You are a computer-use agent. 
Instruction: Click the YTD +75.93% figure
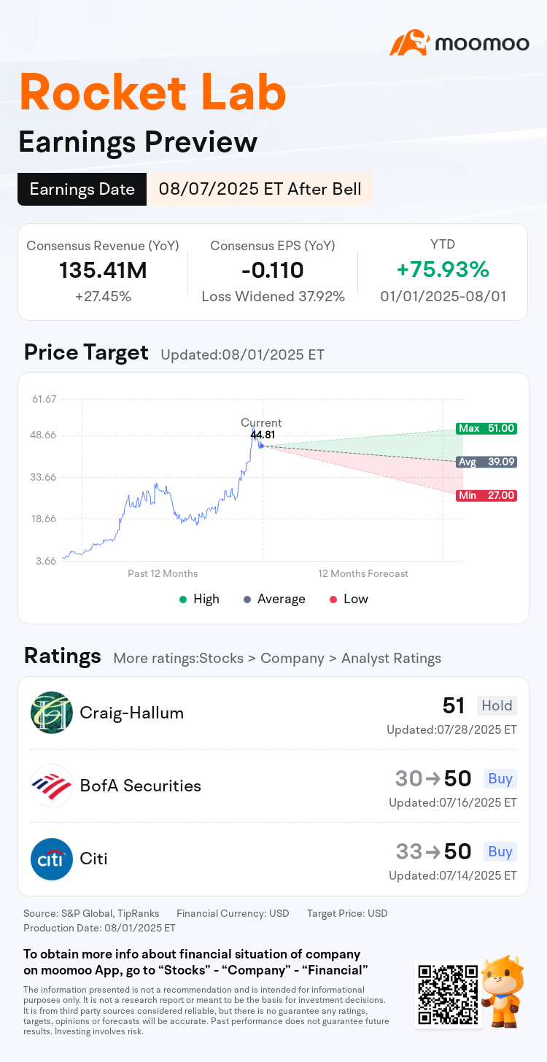click(443, 270)
